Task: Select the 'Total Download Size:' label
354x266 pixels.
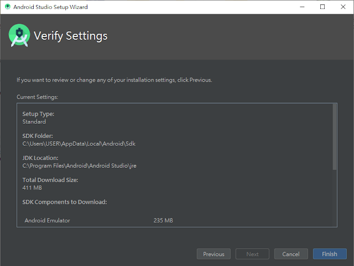Action: [x=50, y=180]
